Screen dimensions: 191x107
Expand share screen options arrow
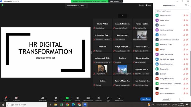click(x=72, y=98)
